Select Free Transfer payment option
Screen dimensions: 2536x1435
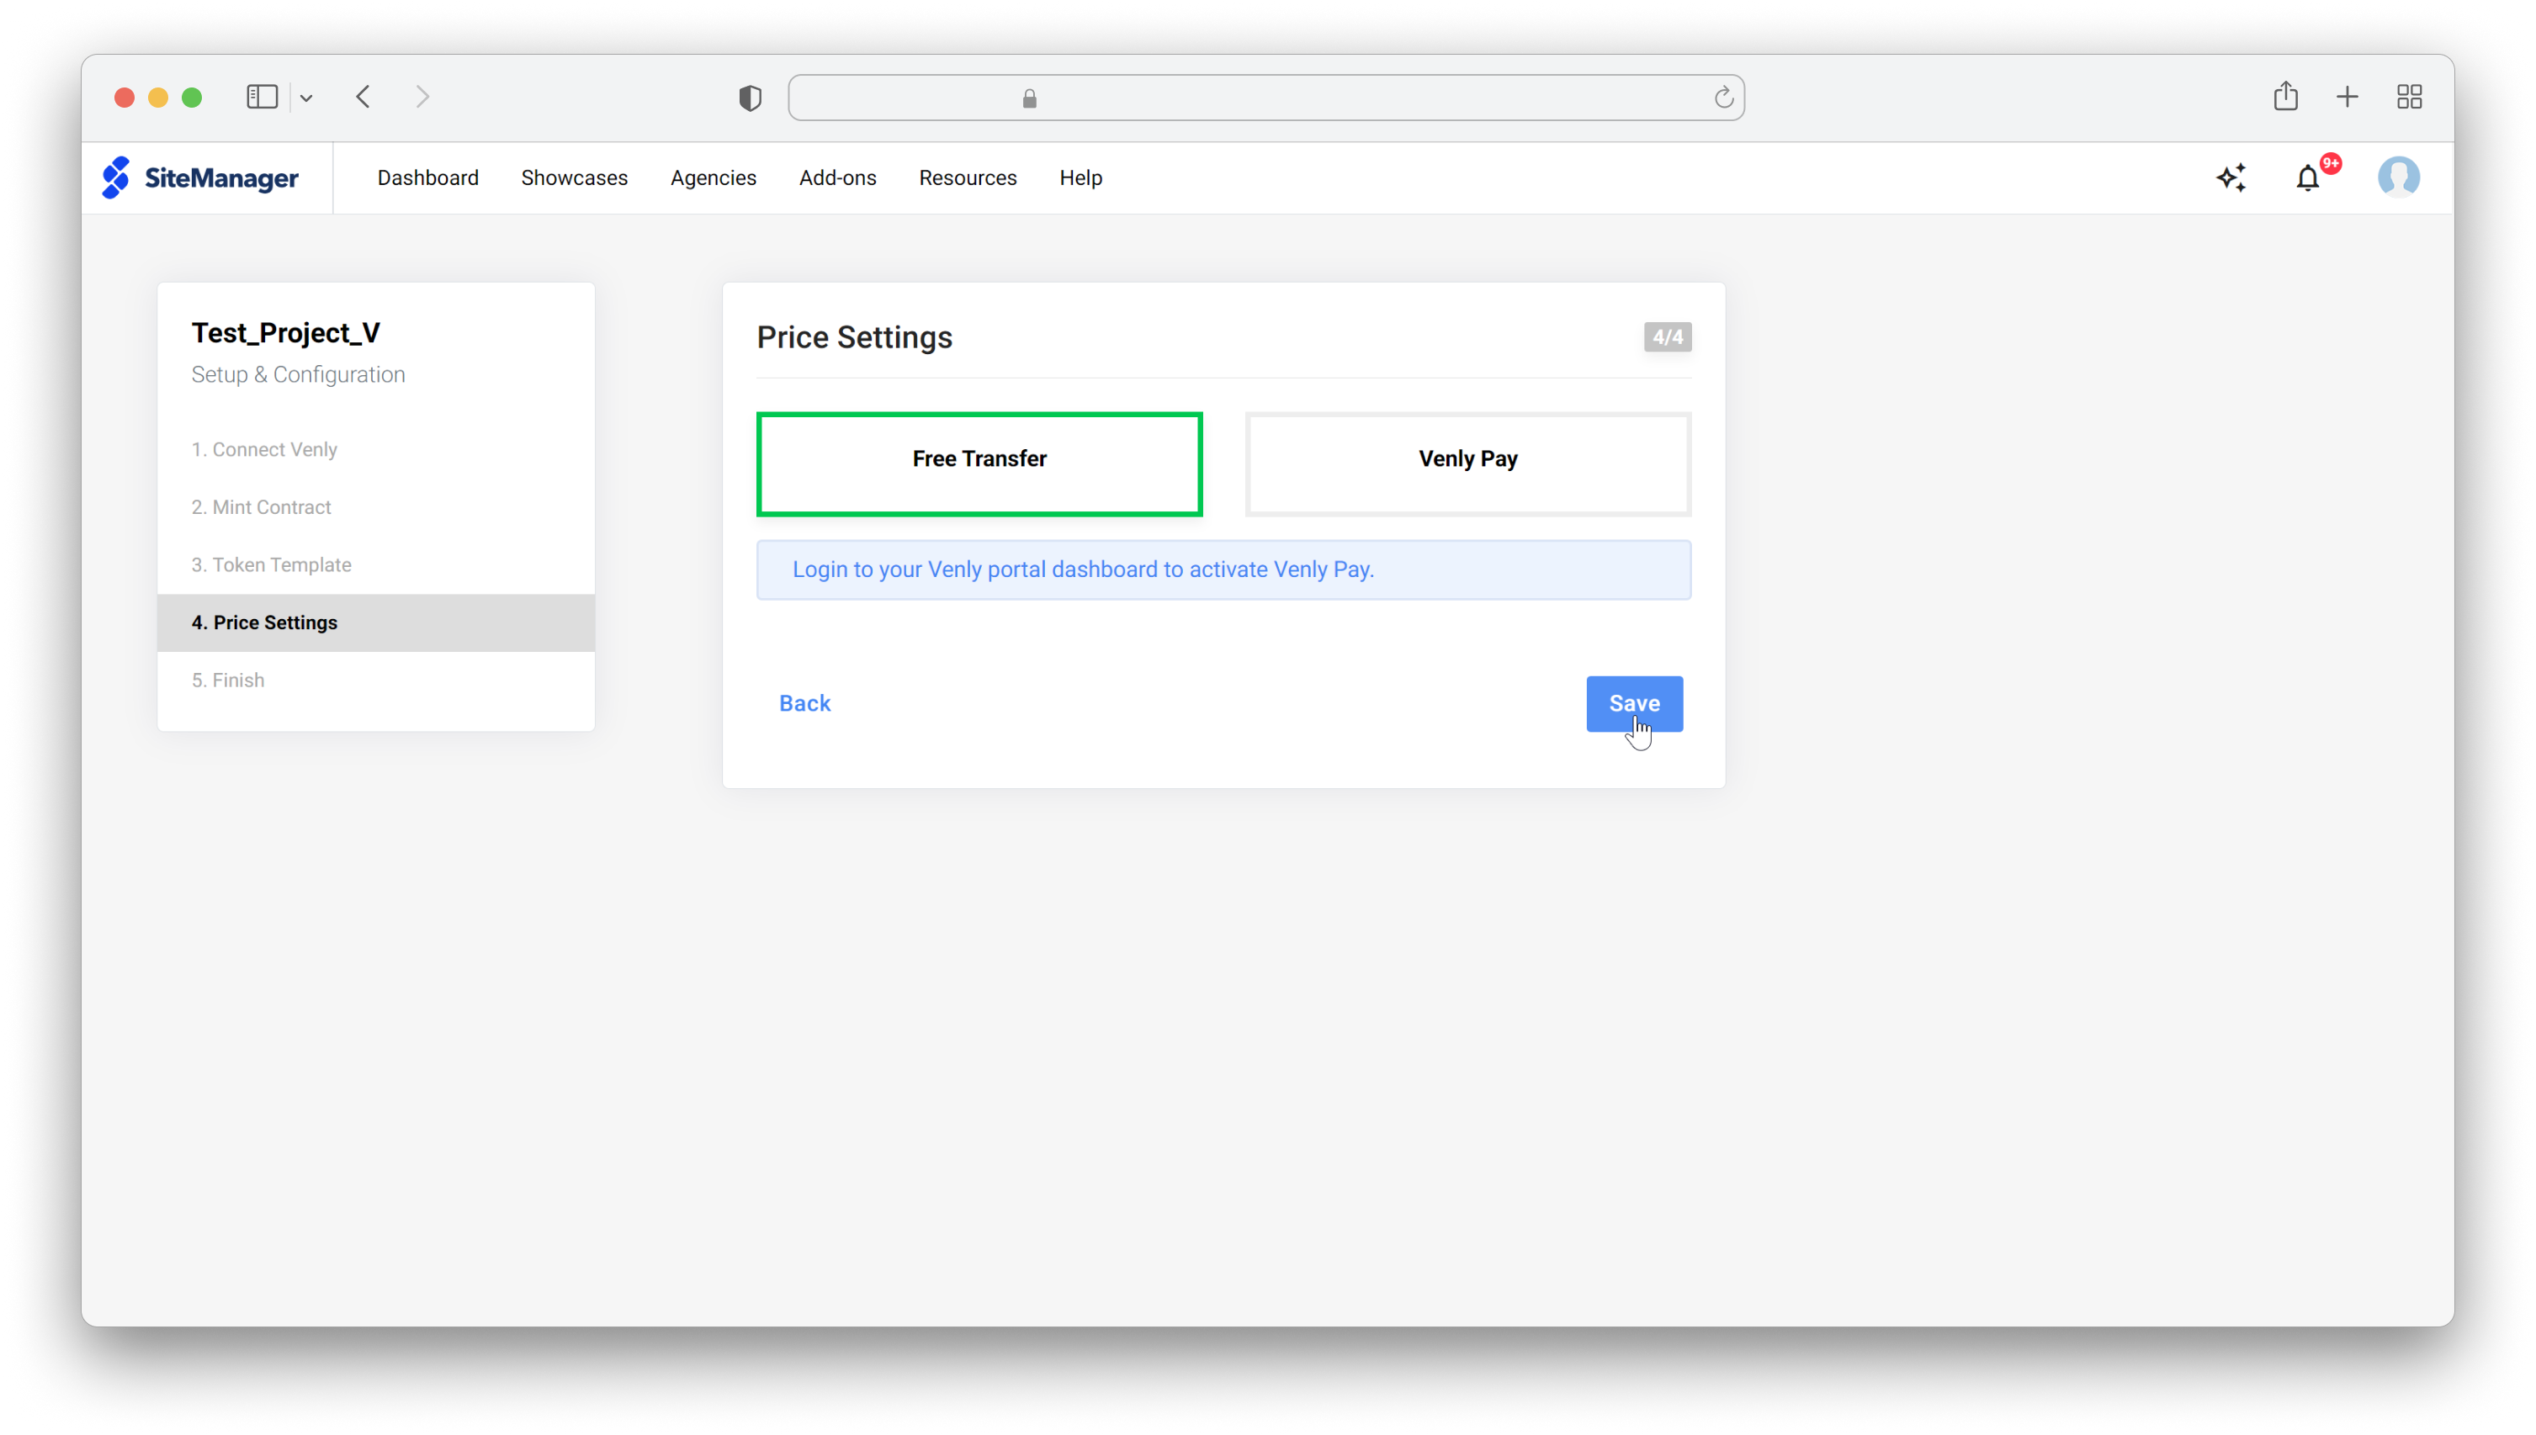979,458
